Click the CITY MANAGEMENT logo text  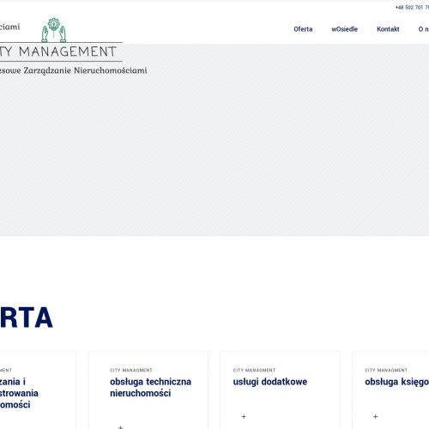(x=58, y=51)
